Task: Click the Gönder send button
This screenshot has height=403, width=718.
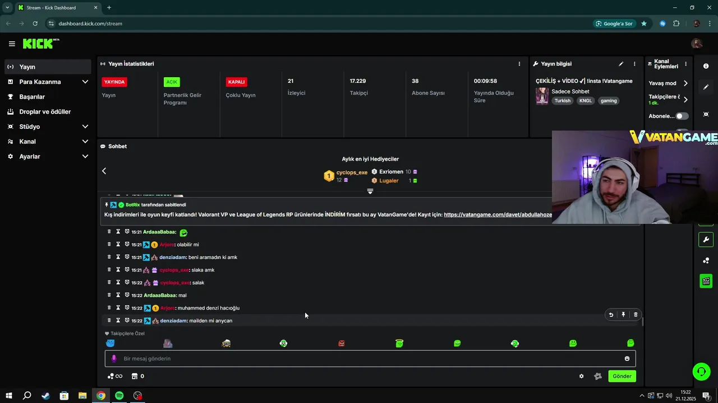Action: click(622, 376)
